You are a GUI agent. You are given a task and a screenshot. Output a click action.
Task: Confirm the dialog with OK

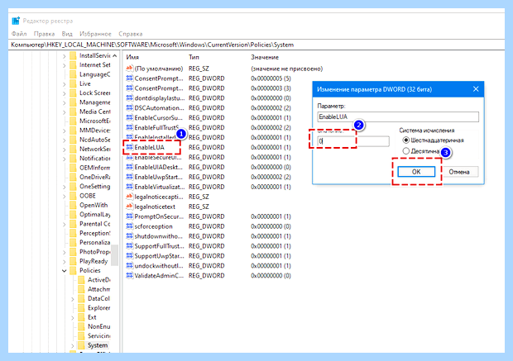pyautogui.click(x=416, y=172)
